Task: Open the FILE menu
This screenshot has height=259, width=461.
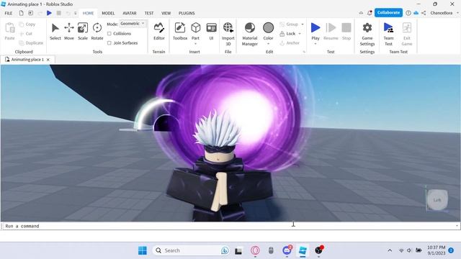Action: 9,13
